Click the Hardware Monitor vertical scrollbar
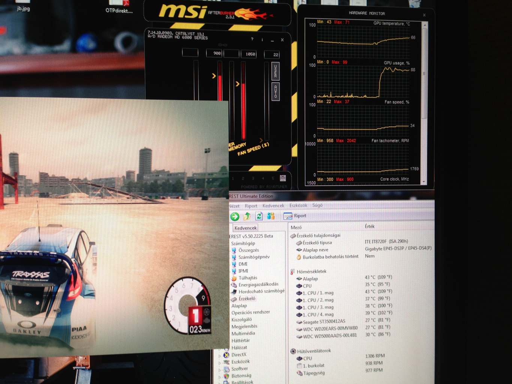 tap(424, 103)
